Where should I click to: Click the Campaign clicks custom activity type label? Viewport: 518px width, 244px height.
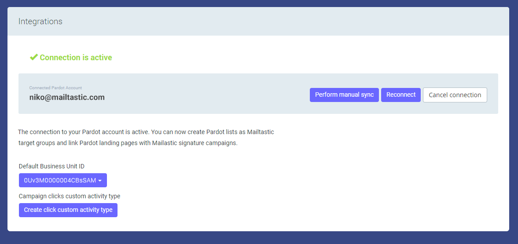point(70,196)
